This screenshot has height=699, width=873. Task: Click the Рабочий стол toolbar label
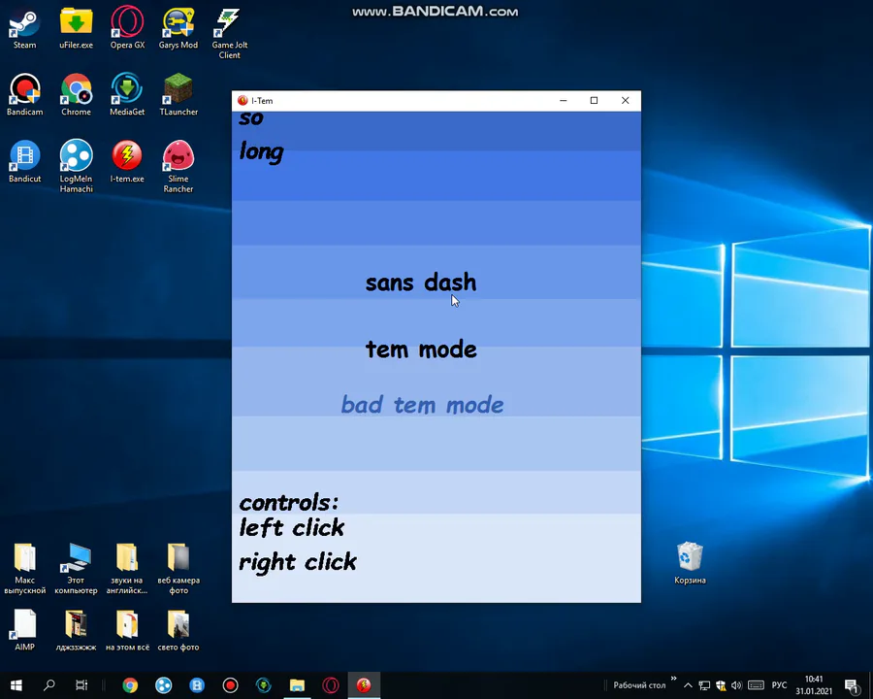[x=639, y=685]
